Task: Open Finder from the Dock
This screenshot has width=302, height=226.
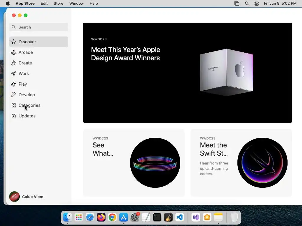Action: click(68, 217)
